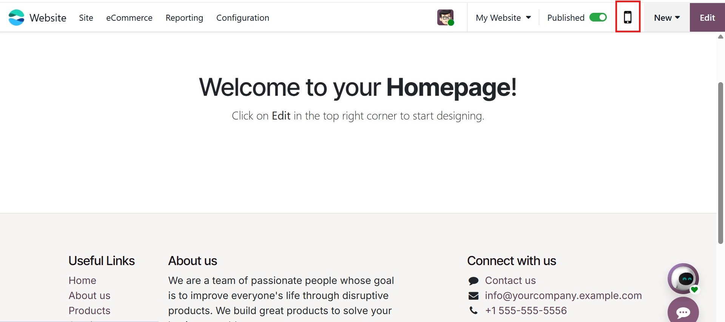
Task: Open the Configuration menu
Action: [243, 18]
